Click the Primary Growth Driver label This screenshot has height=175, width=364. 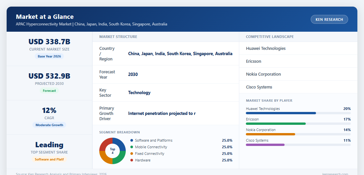(x=107, y=113)
